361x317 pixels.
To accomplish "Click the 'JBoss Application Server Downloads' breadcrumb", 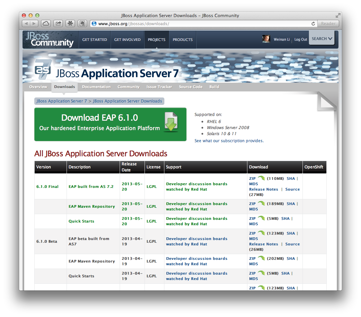I will (127, 101).
